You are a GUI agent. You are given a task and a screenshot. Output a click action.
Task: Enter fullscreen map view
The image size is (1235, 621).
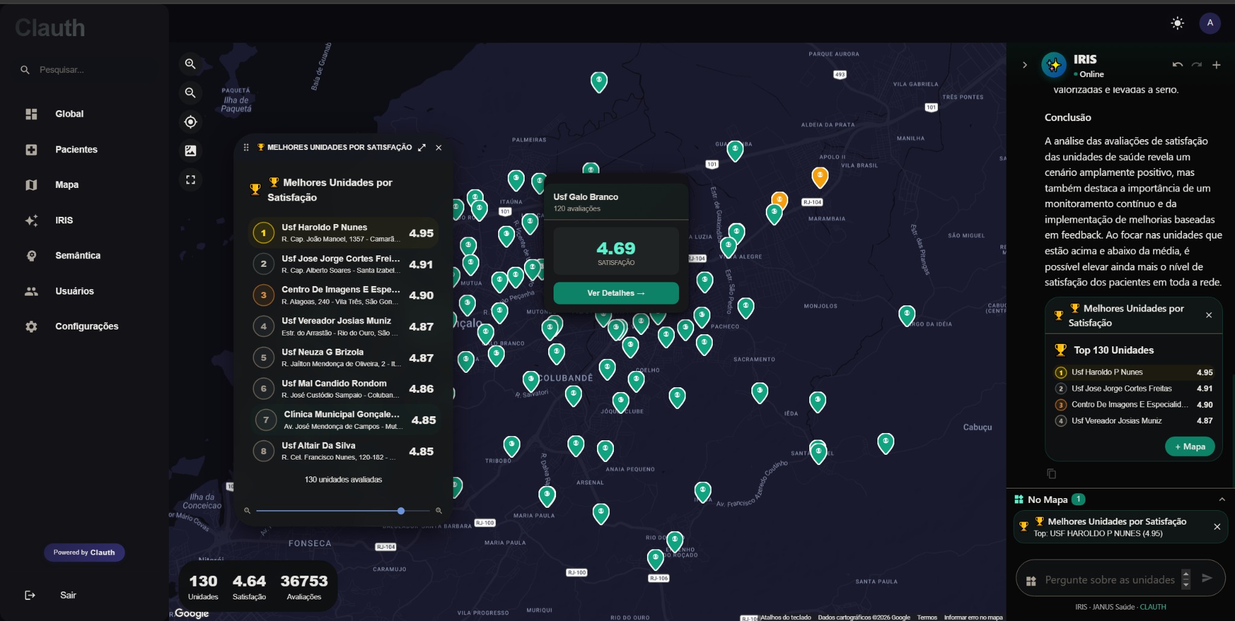pyautogui.click(x=190, y=179)
